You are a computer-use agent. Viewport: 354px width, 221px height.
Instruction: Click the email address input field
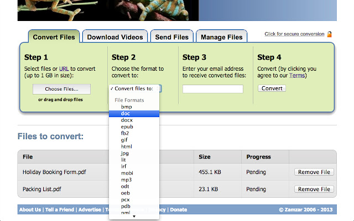tap(212, 89)
